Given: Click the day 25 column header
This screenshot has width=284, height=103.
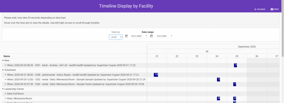Looking at the screenshot, I should 237,56.
